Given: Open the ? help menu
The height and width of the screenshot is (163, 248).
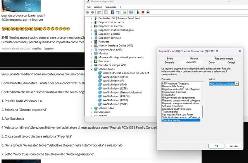Looking at the screenshot, I should 121,7.
